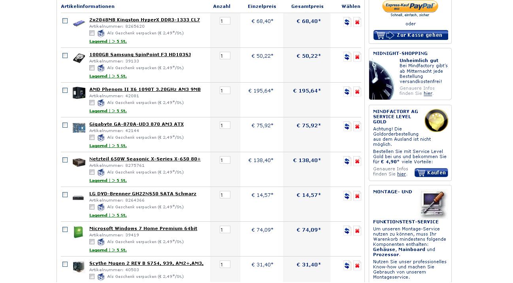The width and height of the screenshot is (513, 283).
Task: Update quantity icon for Gigabyte mainboard
Action: (x=347, y=126)
